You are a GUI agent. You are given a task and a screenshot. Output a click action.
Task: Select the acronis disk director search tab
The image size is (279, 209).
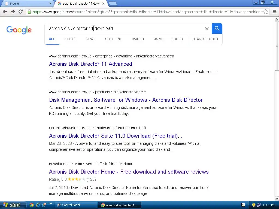81,3
